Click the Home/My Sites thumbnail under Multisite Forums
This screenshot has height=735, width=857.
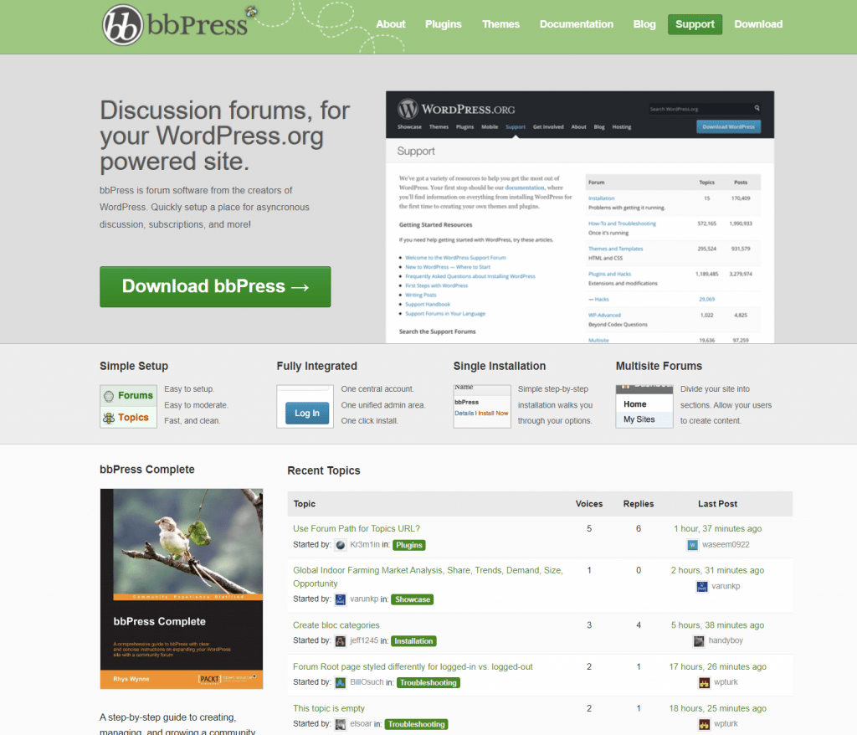click(x=644, y=406)
